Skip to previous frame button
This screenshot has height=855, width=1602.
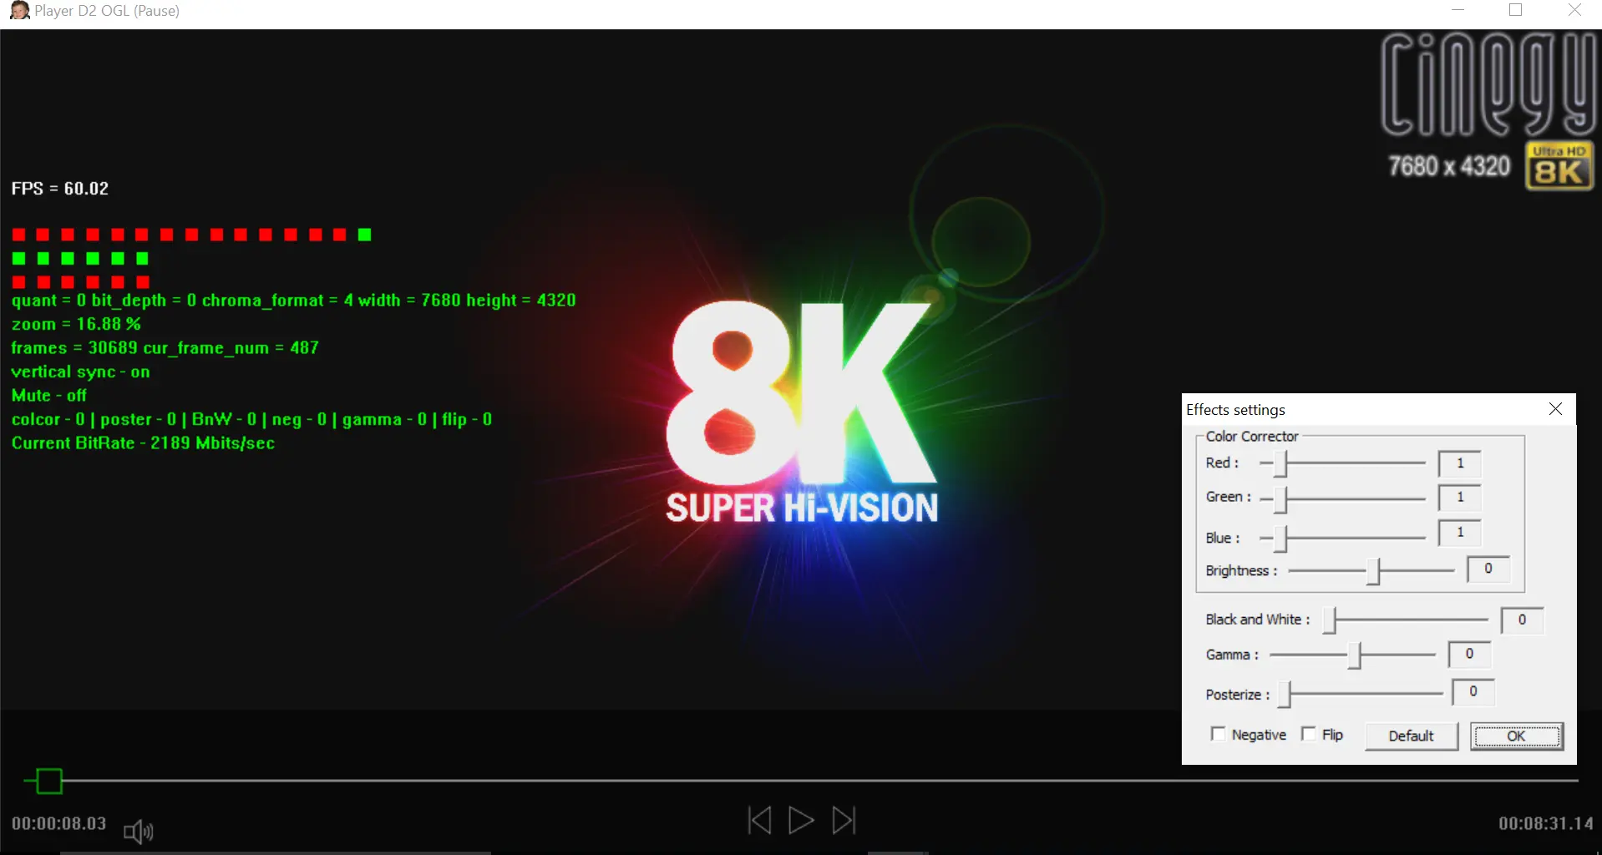[759, 820]
